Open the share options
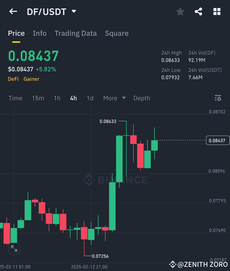Screen dimensions: 230x271 point(198,11)
